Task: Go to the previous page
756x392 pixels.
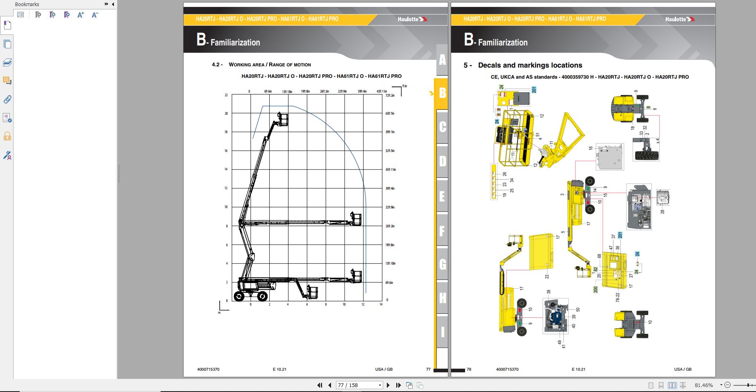Action: click(330, 385)
